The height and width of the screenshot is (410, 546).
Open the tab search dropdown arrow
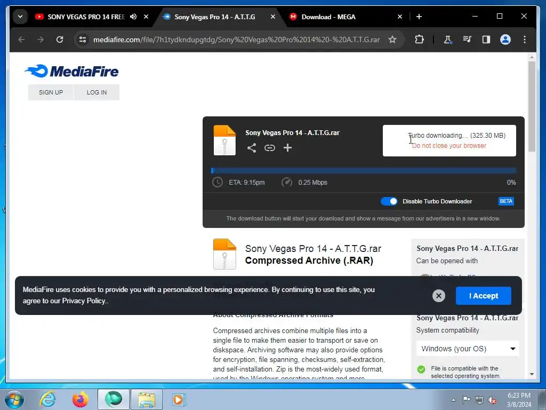(20, 17)
